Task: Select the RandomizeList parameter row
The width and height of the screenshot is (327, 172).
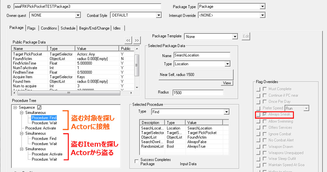Action: tap(184, 147)
